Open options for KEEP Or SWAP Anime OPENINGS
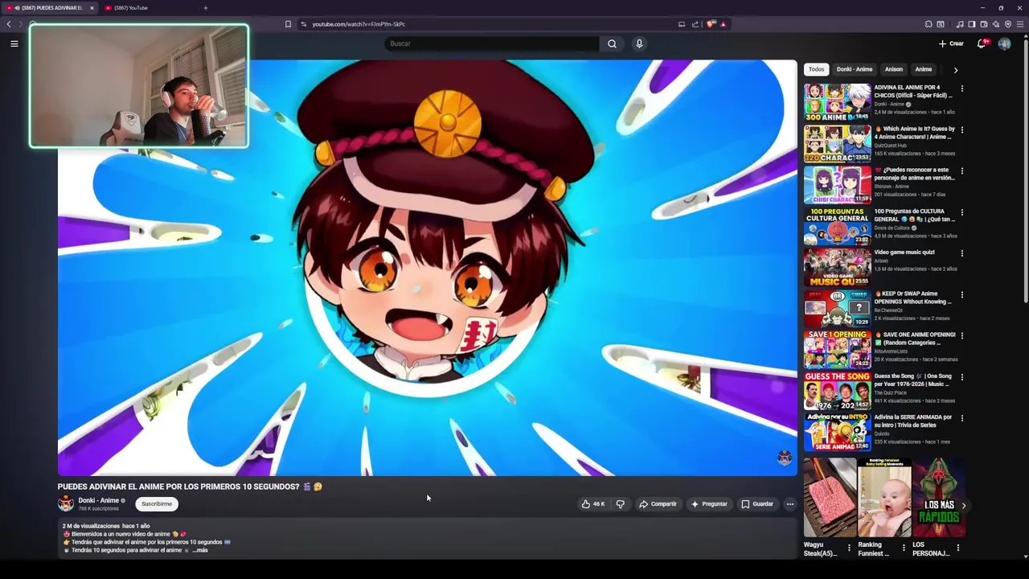 click(961, 294)
